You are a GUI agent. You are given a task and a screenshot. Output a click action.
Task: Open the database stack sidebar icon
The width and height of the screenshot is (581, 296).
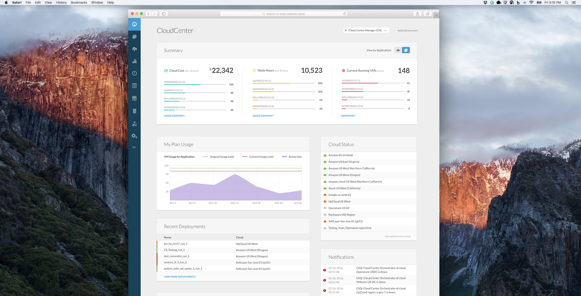[x=134, y=111]
